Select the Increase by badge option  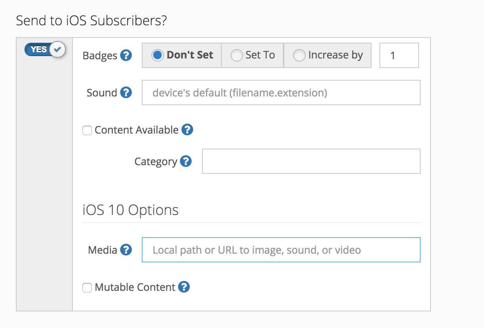pos(299,55)
